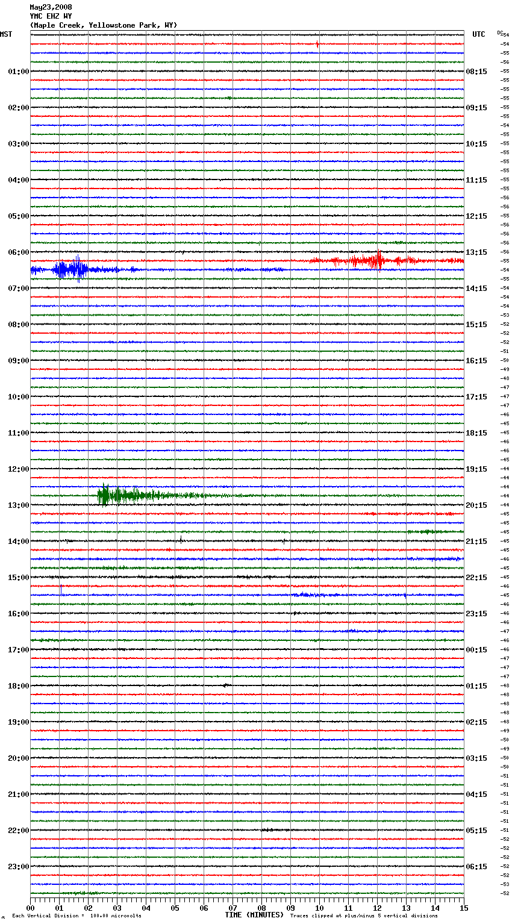The height and width of the screenshot is (924, 512).
Task: Click minute tick "15" on bottom axis
Action: click(x=464, y=908)
